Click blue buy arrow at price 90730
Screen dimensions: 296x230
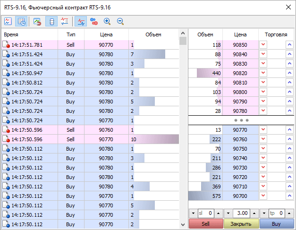click(x=289, y=168)
